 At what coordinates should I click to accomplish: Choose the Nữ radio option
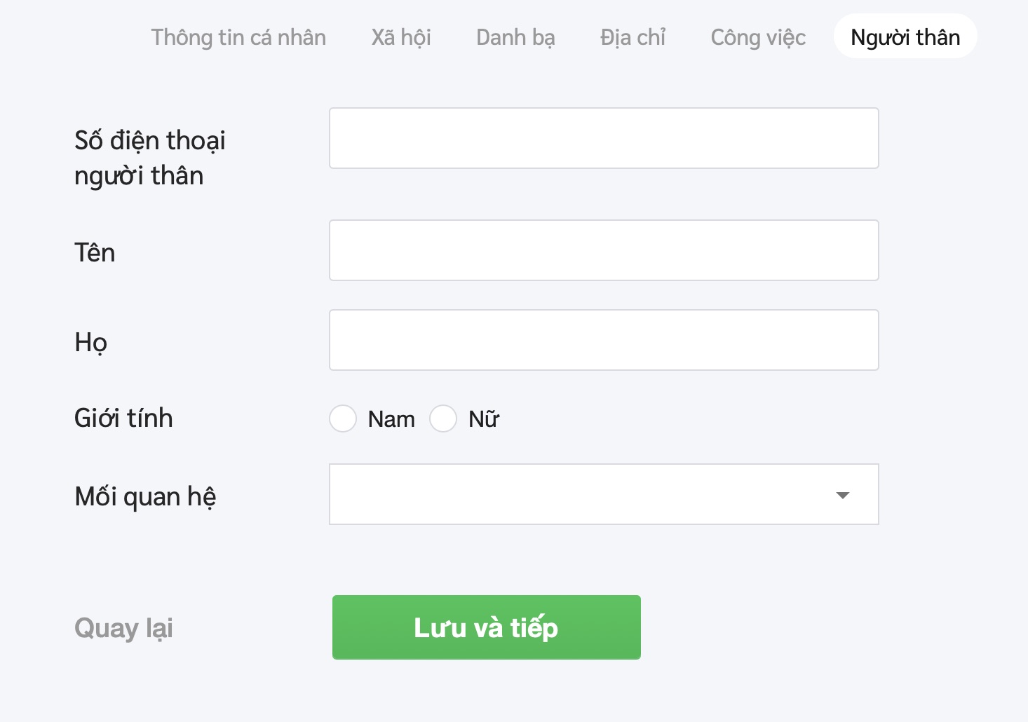pos(443,418)
